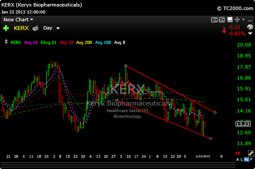Switch to logarithmic scale with L button
This screenshot has height=169, width=255.
point(242,159)
